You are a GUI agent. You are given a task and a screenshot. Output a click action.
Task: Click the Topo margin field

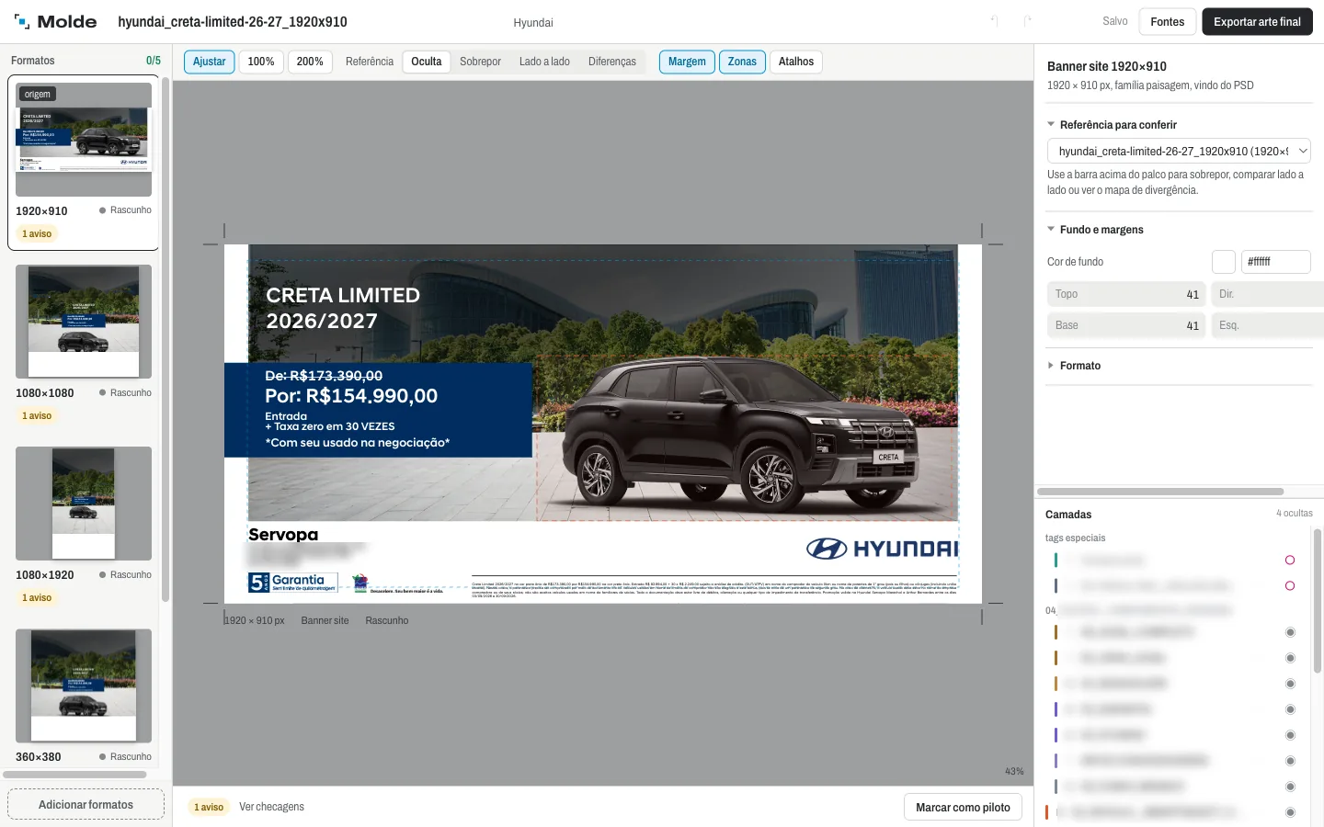coord(1126,294)
